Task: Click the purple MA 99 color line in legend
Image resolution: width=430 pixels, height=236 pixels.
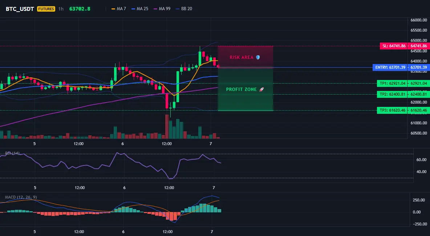Action: coord(155,9)
